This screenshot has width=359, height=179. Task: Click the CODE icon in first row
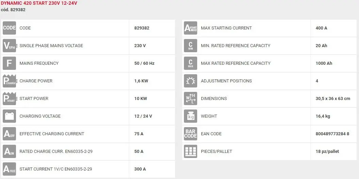coord(9,28)
